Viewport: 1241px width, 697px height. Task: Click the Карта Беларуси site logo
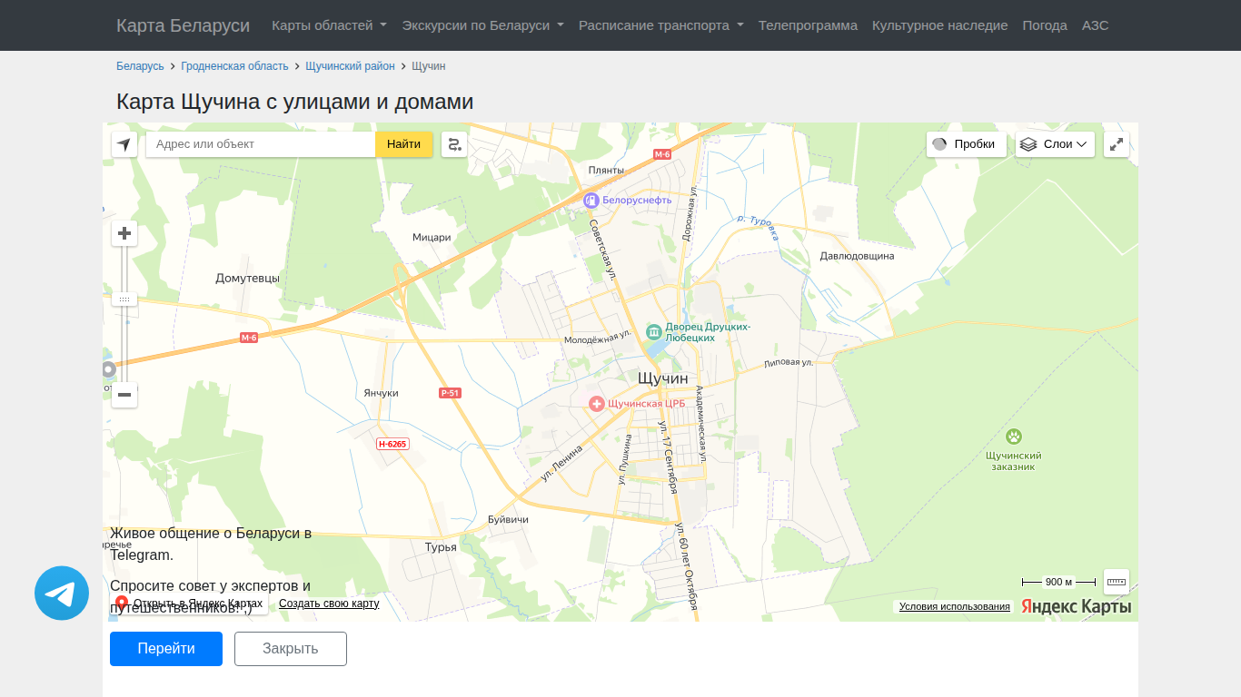coord(183,25)
